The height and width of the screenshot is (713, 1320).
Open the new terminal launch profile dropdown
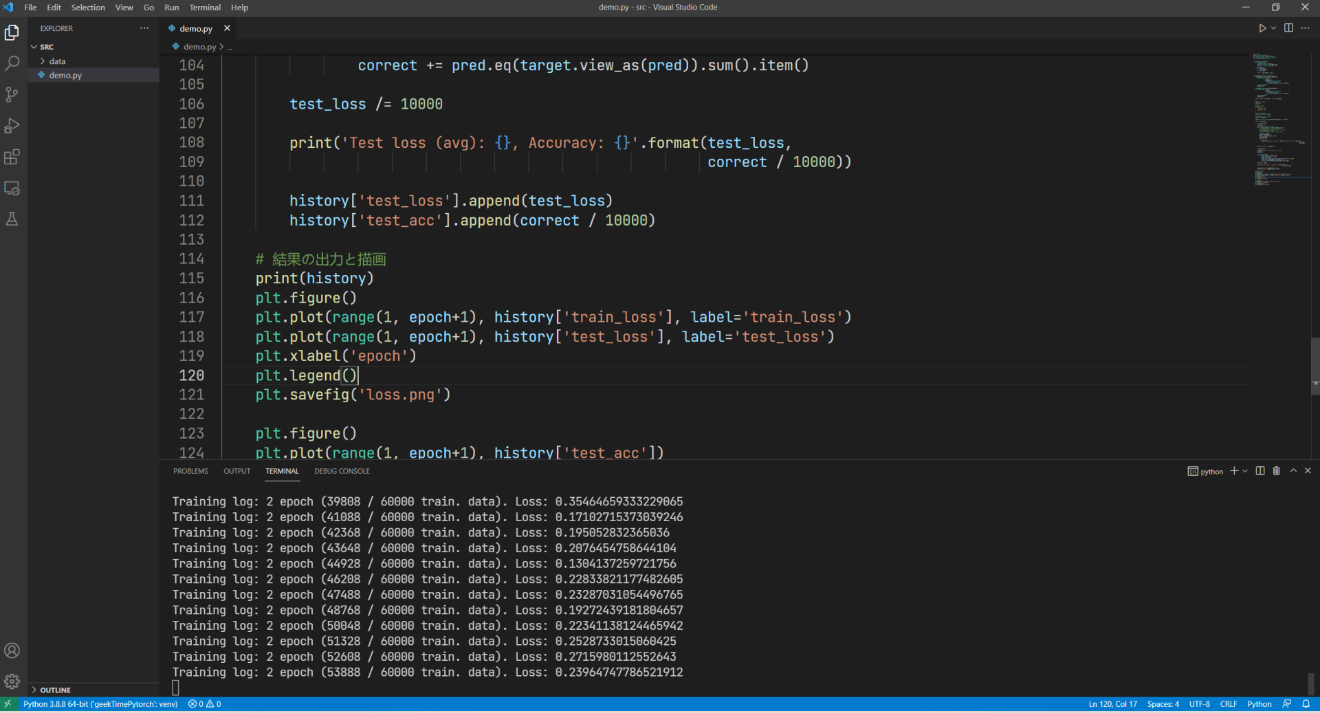(x=1245, y=471)
